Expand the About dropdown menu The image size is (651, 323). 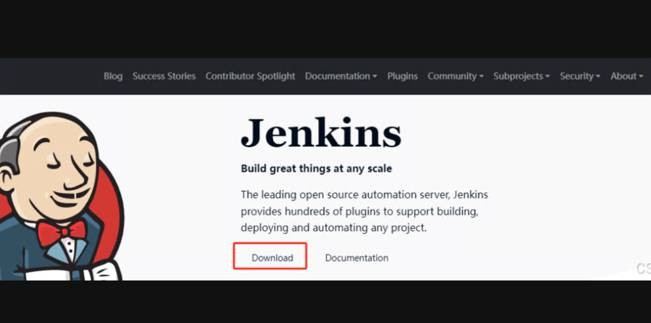[627, 76]
